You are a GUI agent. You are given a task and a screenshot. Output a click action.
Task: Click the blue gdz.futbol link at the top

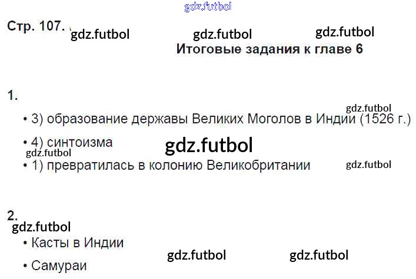pyautogui.click(x=208, y=7)
